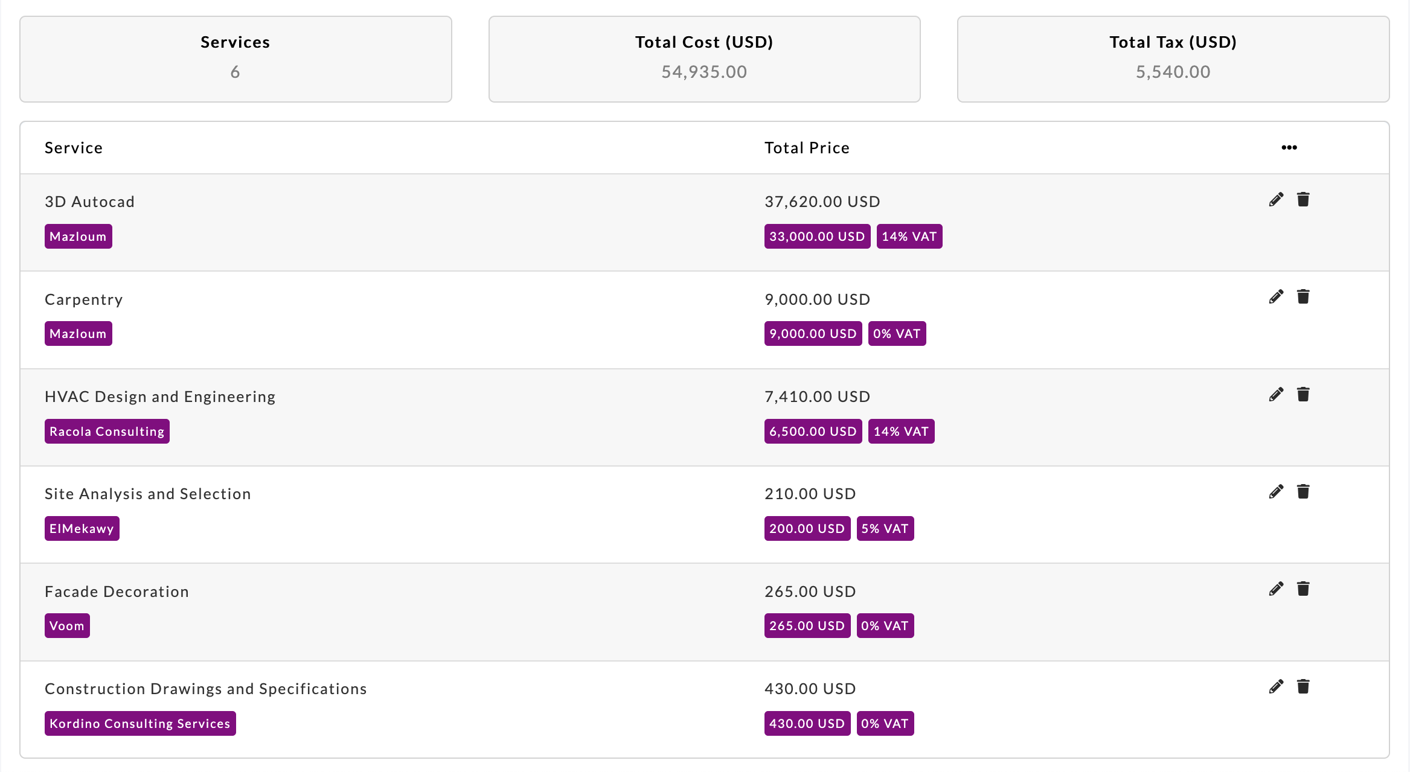
Task: Edit Site Analysis and Selection service
Action: pos(1276,492)
